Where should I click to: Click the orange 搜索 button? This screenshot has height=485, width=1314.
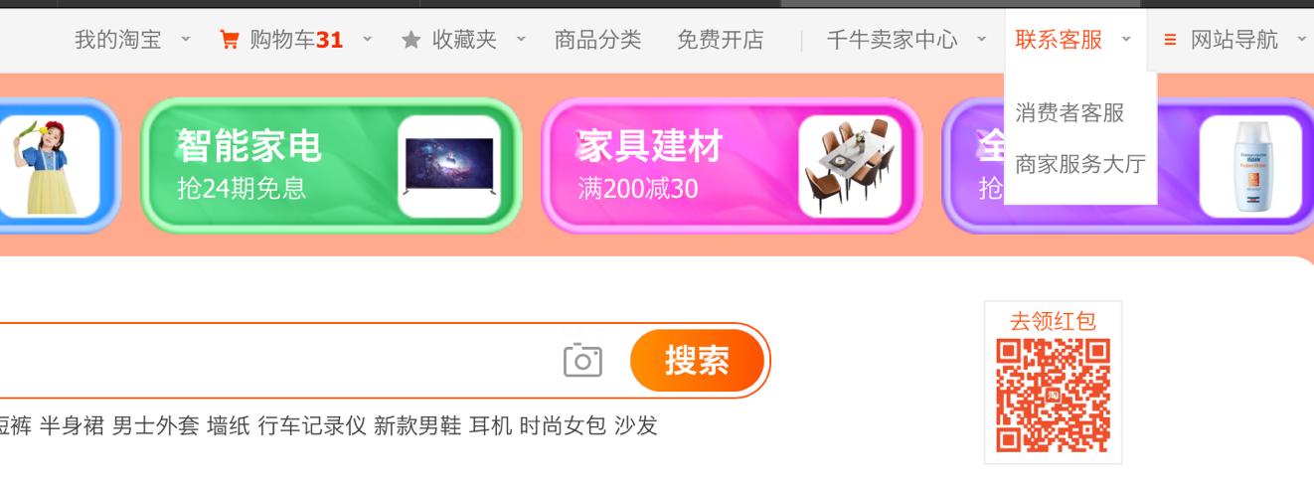click(697, 360)
